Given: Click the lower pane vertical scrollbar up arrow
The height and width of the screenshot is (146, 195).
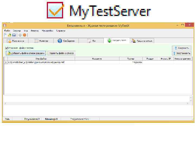Looking at the screenshot, I should 191,98.
